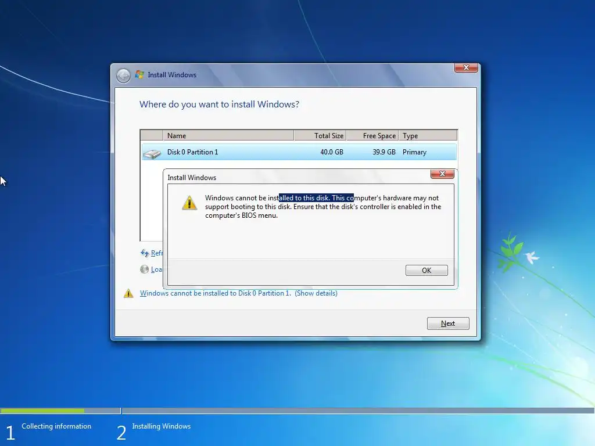Click OK in the error dialog
Image resolution: width=595 pixels, height=446 pixels.
[426, 271]
